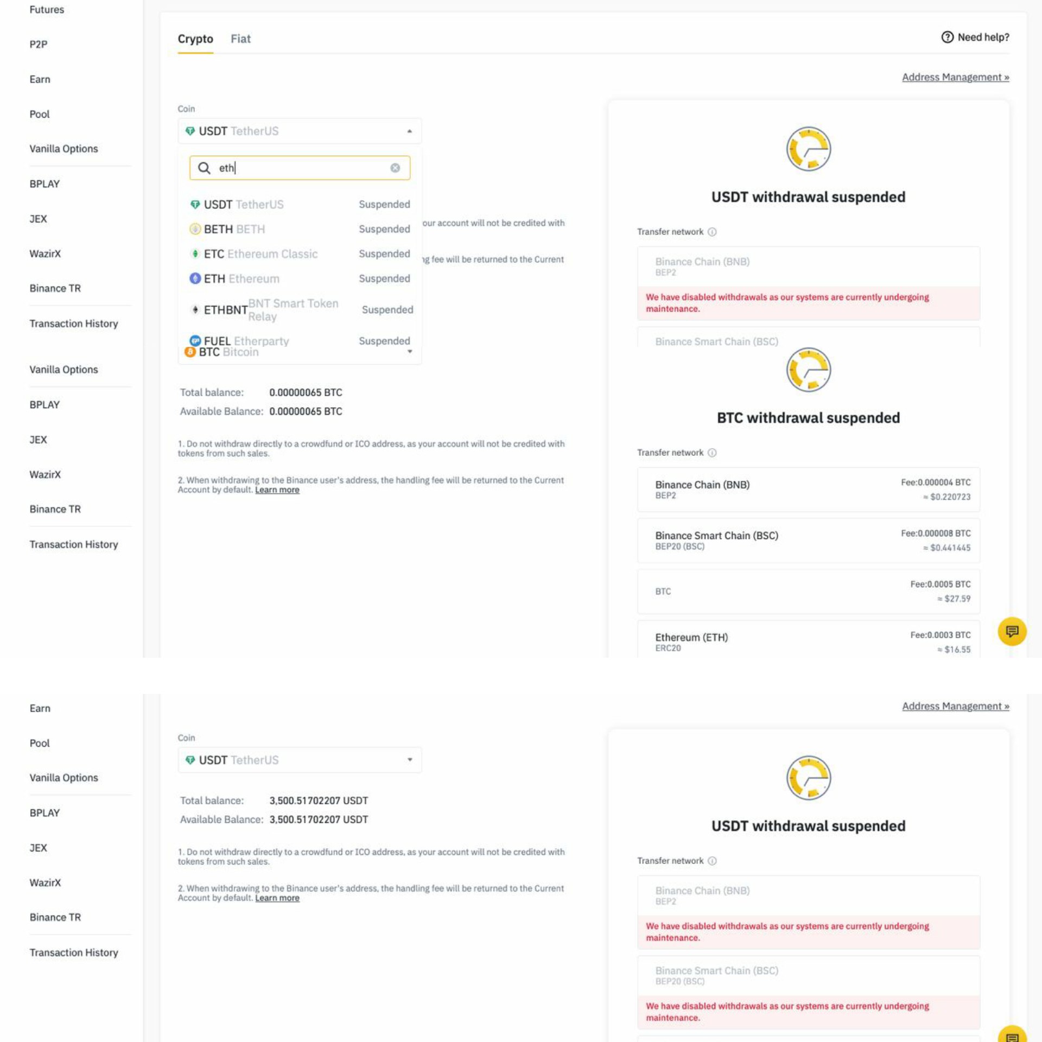The image size is (1042, 1042).
Task: Click the clock icon above BTC withdrawal suspended
Action: 809,370
